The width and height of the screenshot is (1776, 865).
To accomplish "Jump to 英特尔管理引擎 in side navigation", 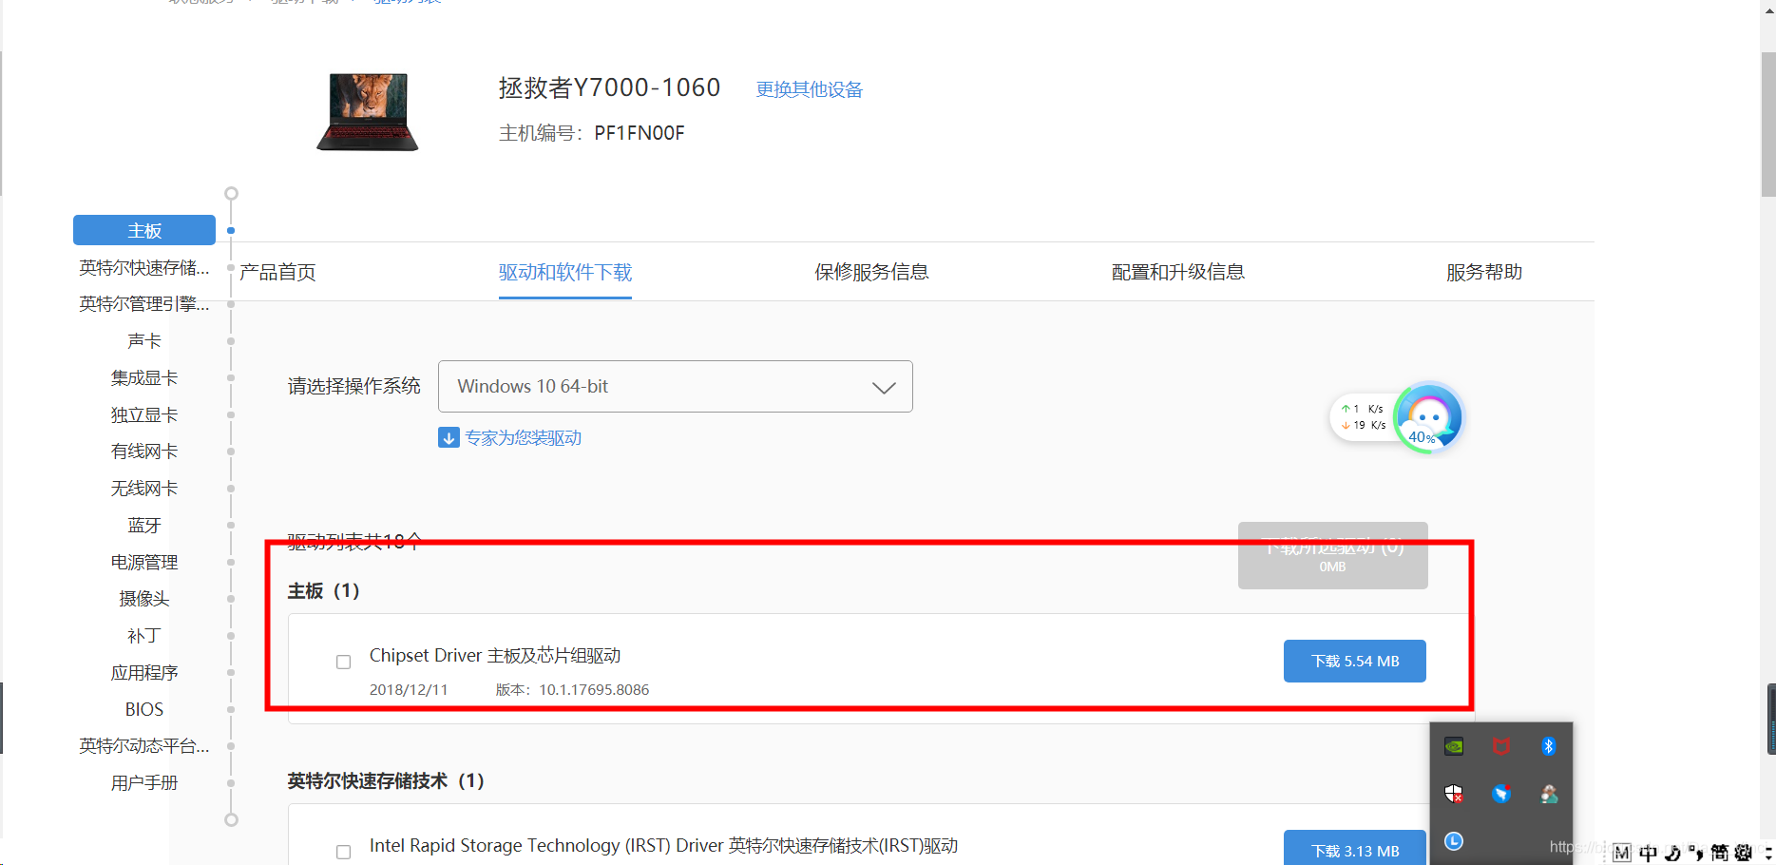I will click(144, 303).
